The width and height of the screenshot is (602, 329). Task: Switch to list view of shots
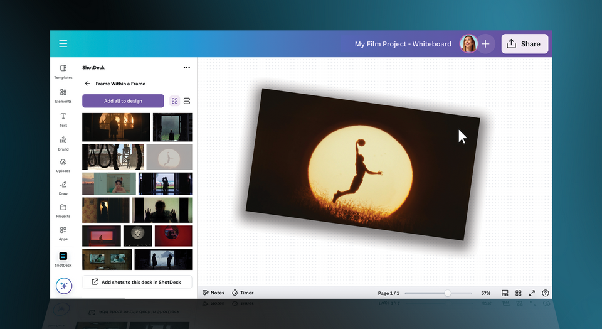(x=187, y=101)
